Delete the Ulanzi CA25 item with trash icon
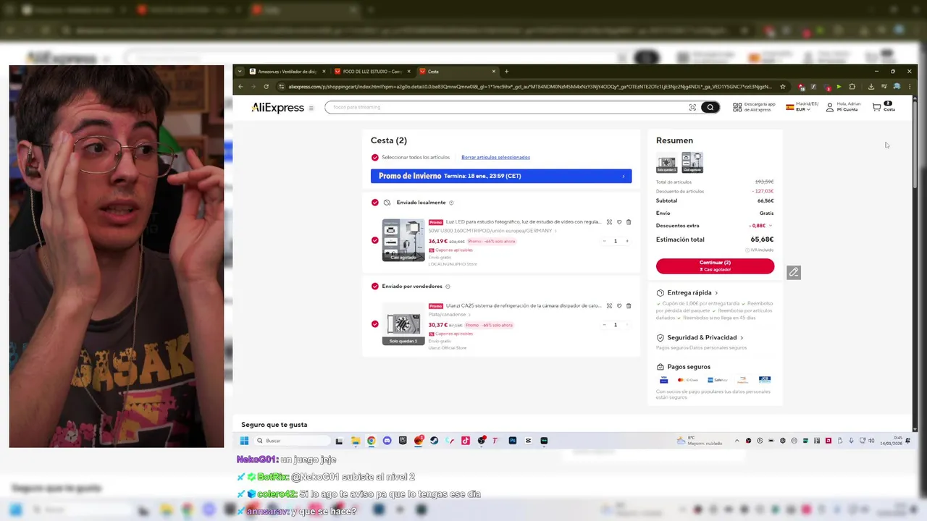Screen dimensions: 927x521 629,306
